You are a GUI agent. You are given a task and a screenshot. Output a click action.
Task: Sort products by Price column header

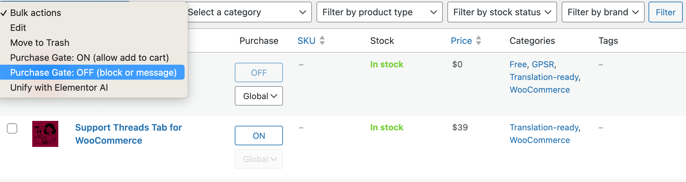tap(461, 41)
